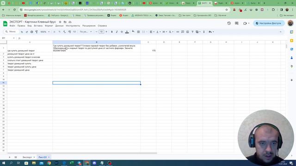296x166 pixels.
Task: Insert a link via toolbar
Action: click(x=178, y=32)
